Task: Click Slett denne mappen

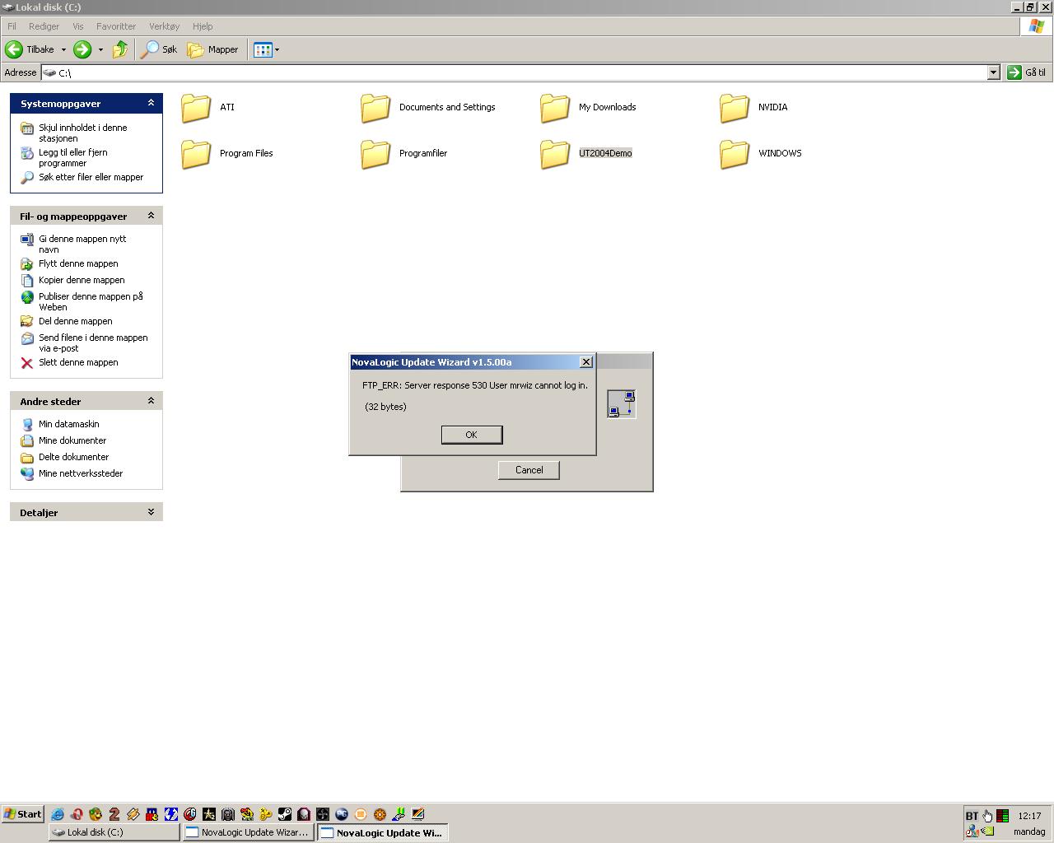Action: click(78, 362)
